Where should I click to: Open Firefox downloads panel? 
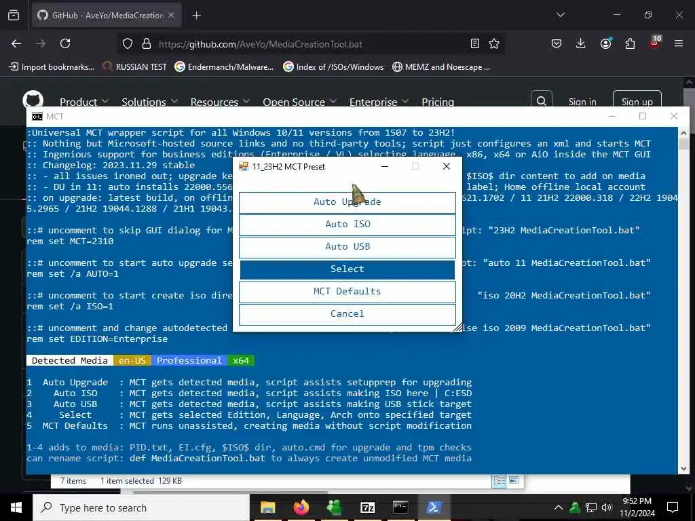click(x=581, y=43)
